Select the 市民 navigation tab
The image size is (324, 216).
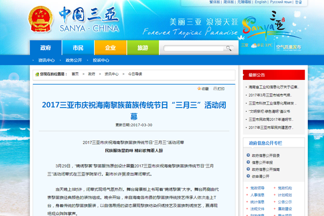[x=78, y=48]
